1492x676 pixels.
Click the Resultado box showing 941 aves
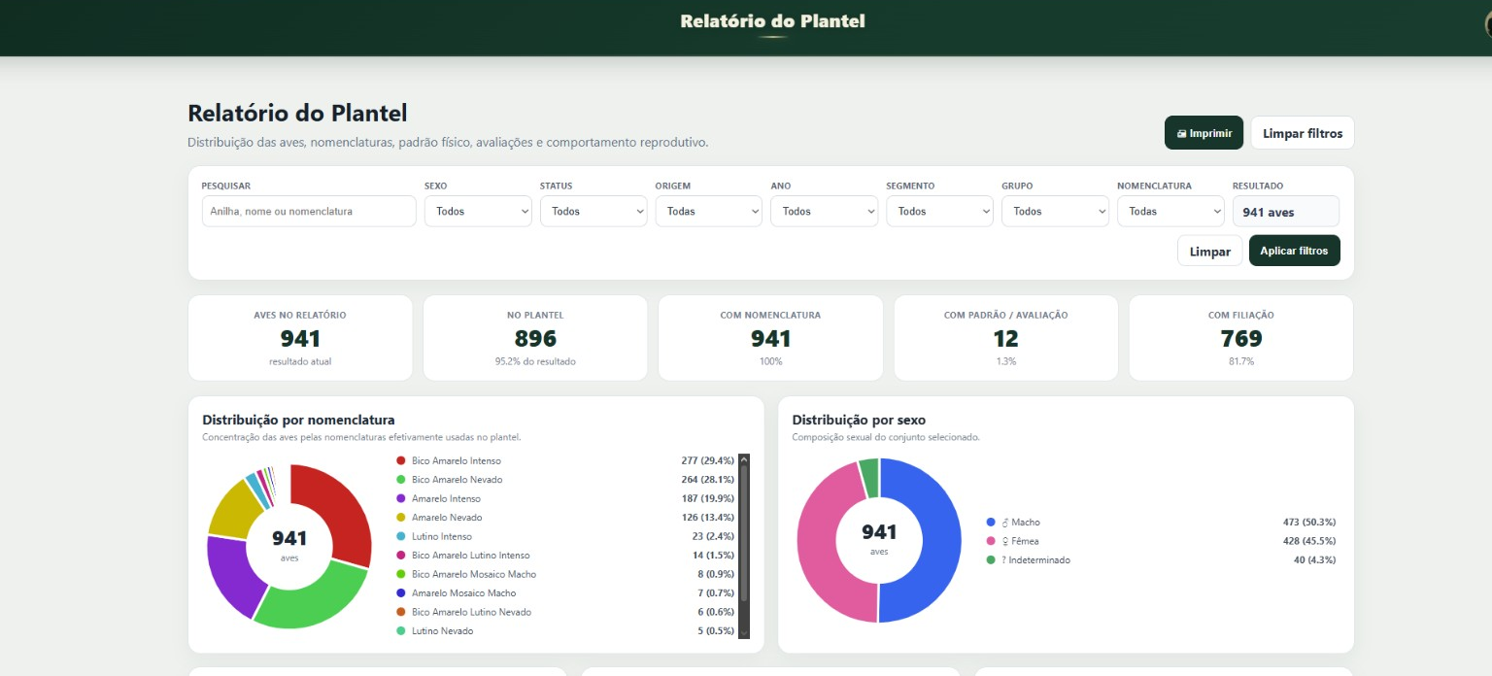click(1286, 211)
